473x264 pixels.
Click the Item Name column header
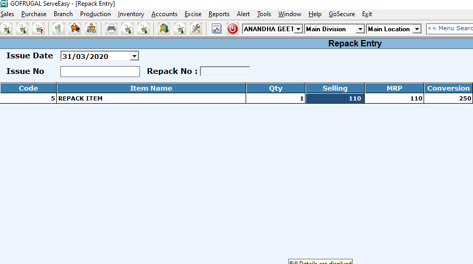click(151, 88)
